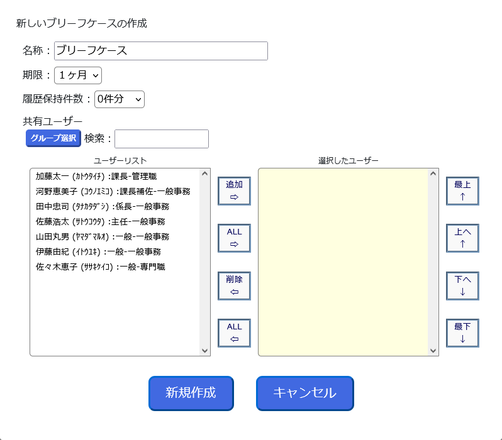502x440 pixels.
Task: Select 田中忠司 in the user list
Action: click(115, 206)
